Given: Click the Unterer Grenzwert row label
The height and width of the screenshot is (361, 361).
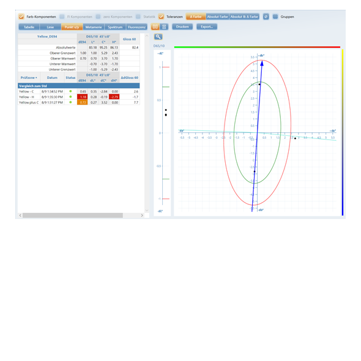Looking at the screenshot, I should [62, 70].
